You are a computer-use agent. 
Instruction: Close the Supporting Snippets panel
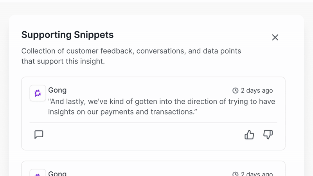pos(275,37)
